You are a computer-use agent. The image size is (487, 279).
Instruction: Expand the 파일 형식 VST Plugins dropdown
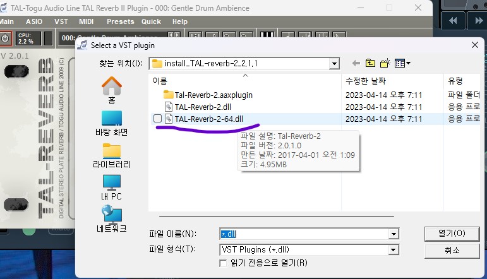pos(394,250)
